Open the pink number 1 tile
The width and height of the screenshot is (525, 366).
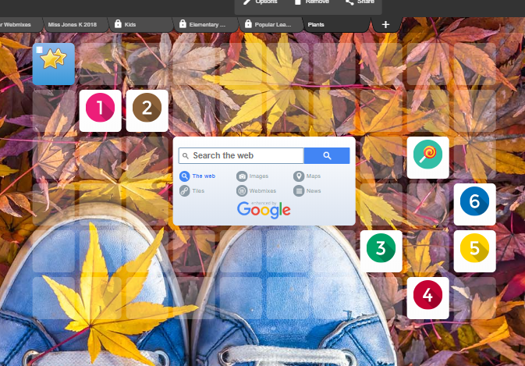[x=100, y=111]
